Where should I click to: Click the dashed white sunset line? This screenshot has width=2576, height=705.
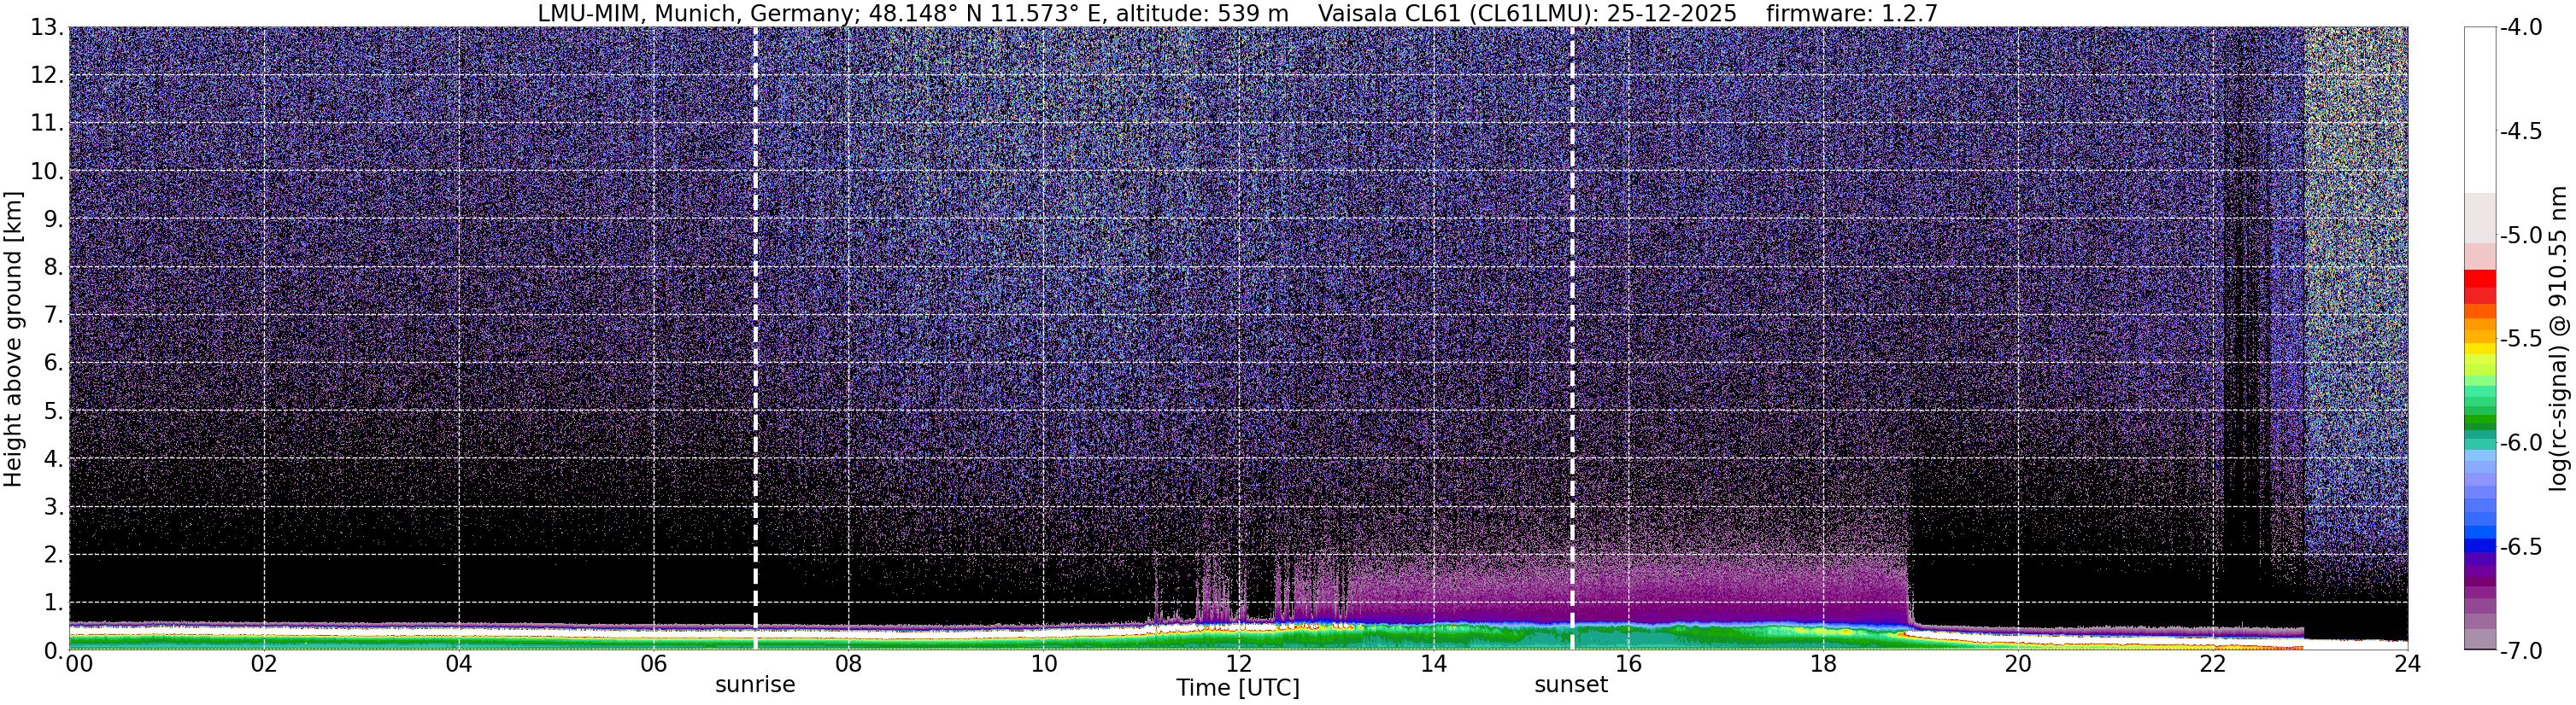[1572, 339]
